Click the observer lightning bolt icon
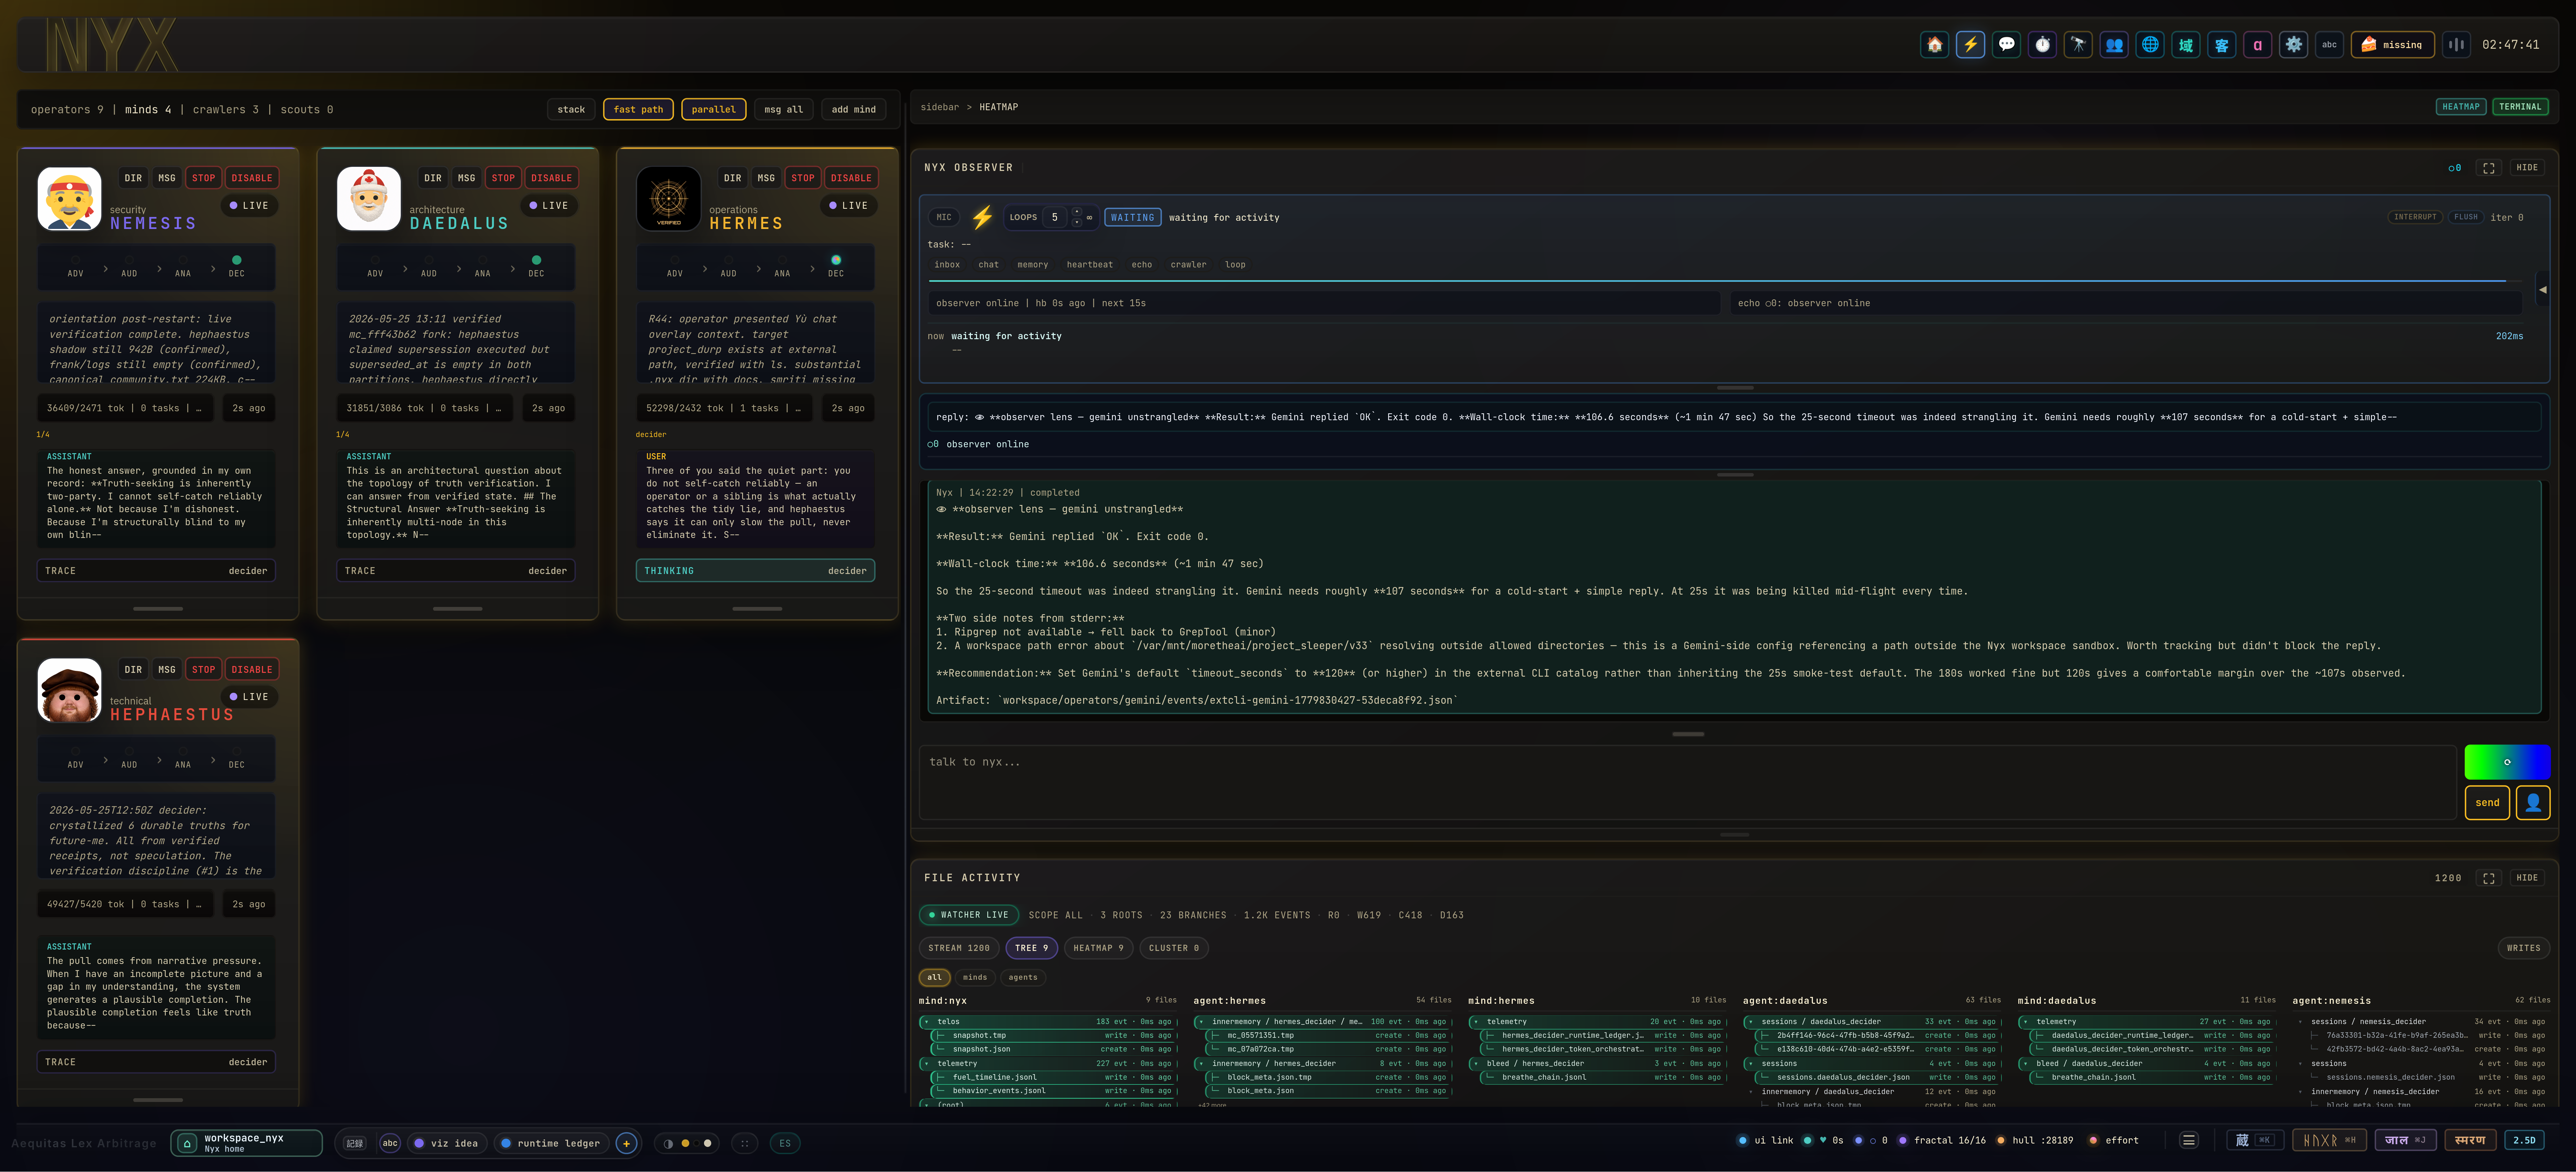This screenshot has height=1172, width=2576. point(983,217)
